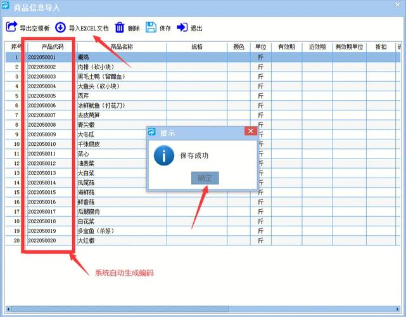Select the 后腿瘦肉 name cell

[x=122, y=212]
